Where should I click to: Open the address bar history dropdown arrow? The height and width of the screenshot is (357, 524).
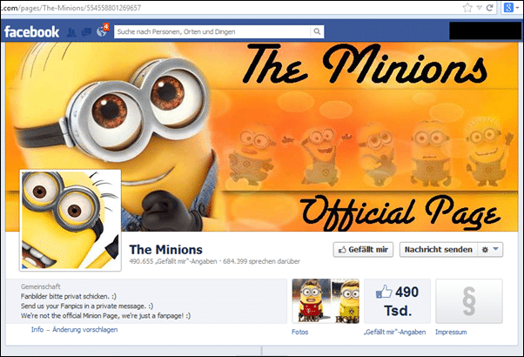click(x=480, y=8)
